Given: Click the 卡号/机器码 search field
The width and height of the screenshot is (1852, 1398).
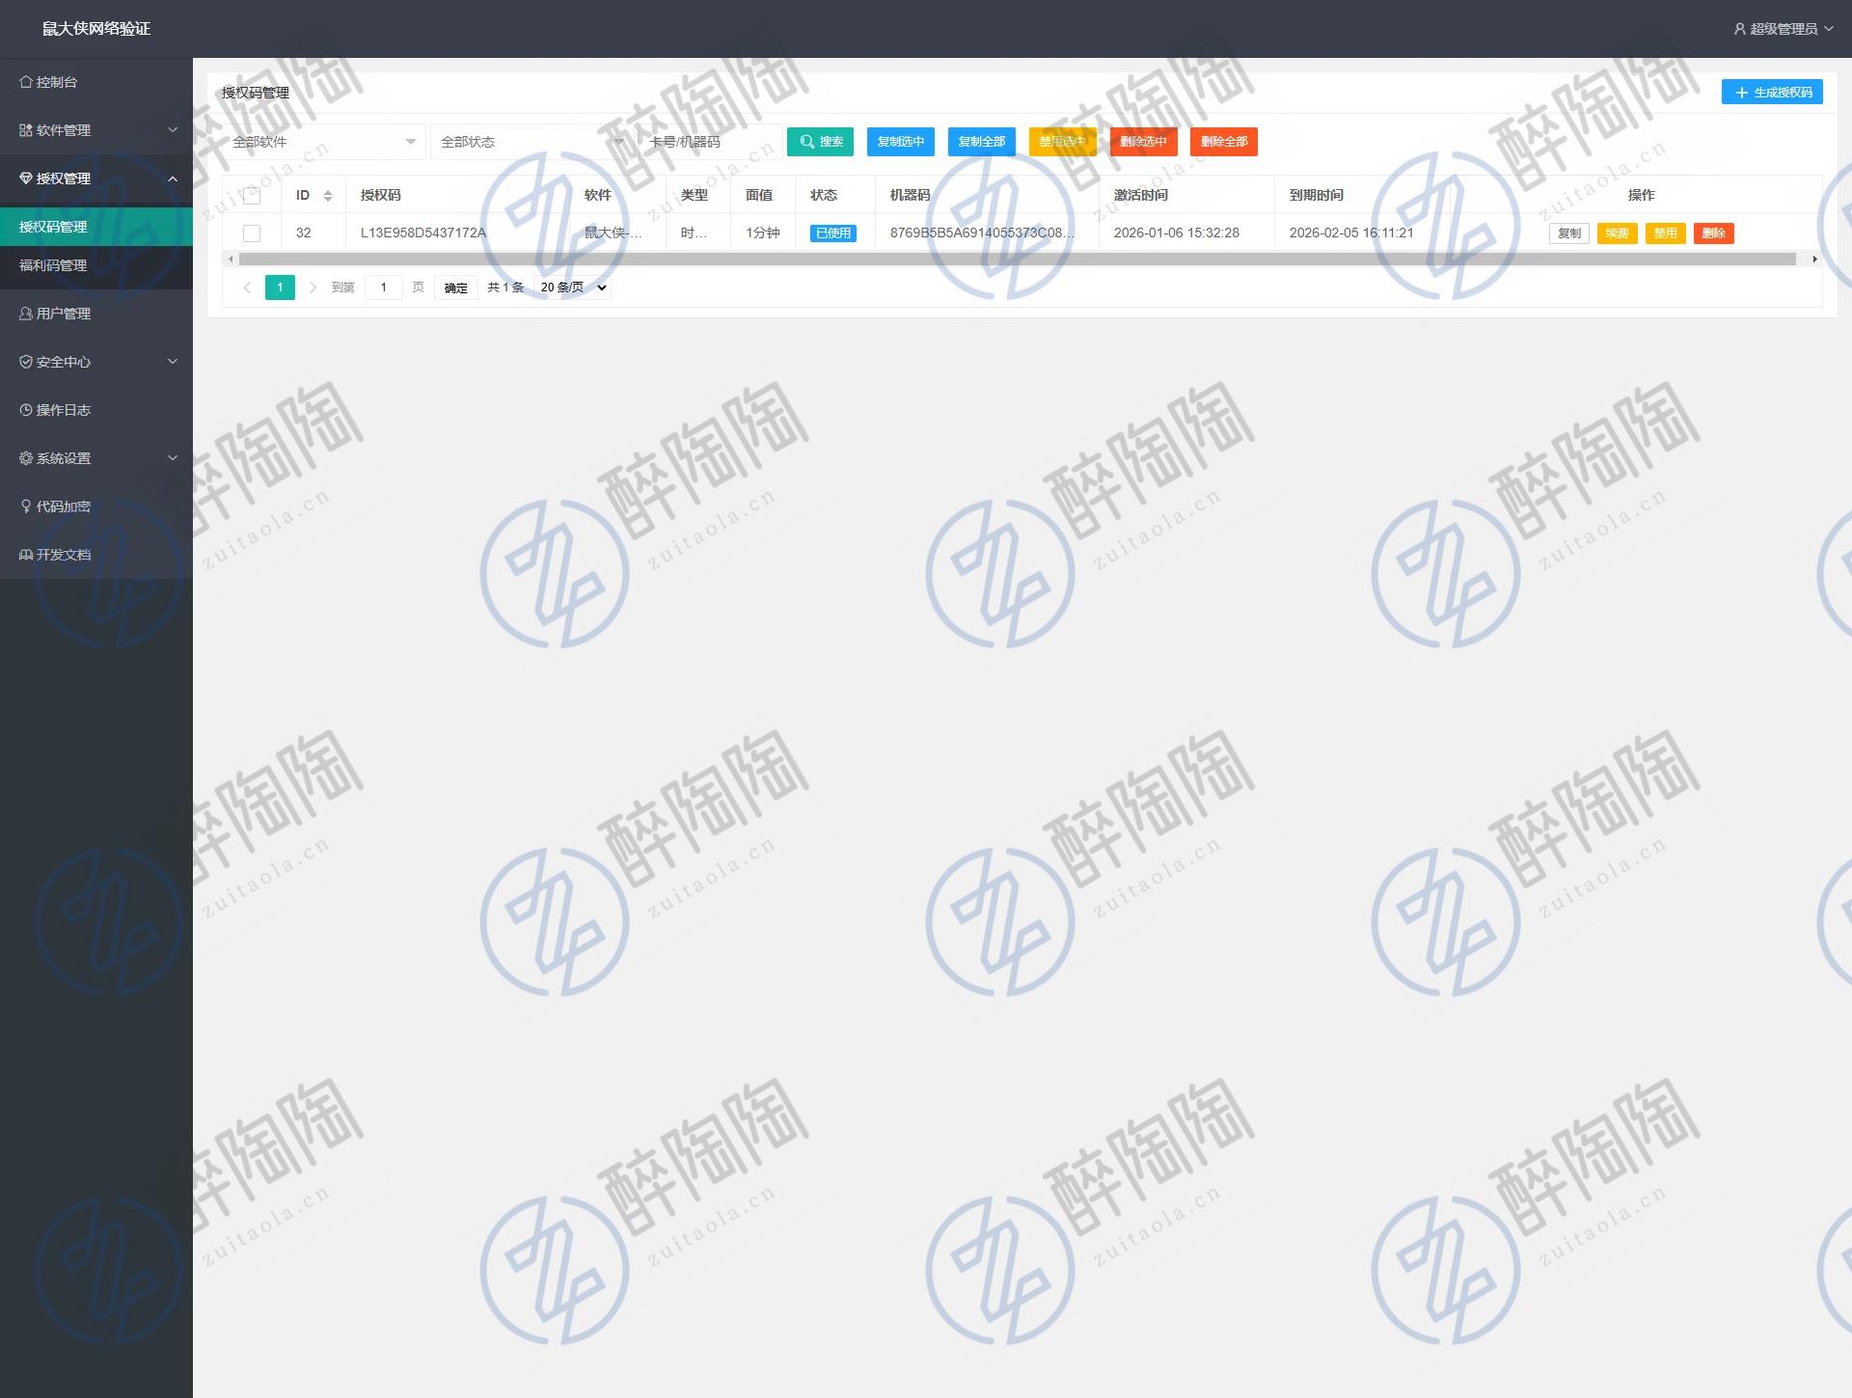Looking at the screenshot, I should 709,142.
